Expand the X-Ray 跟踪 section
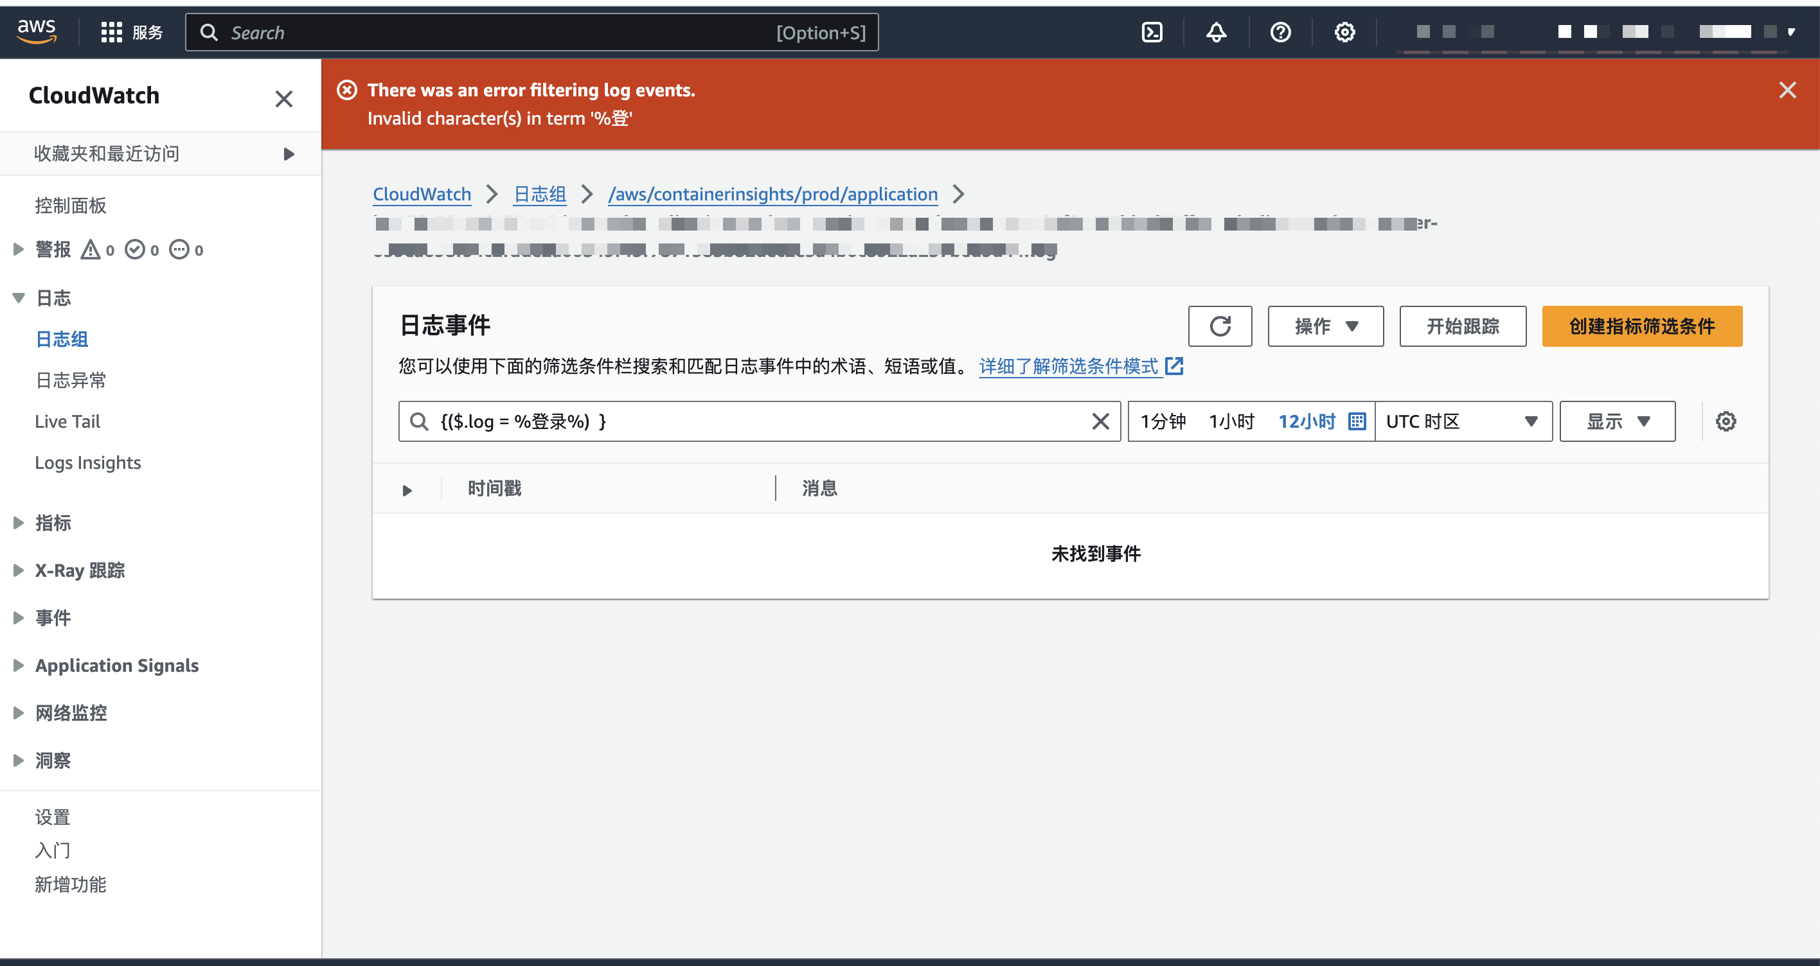Screen dimensions: 1820x966 coord(19,570)
